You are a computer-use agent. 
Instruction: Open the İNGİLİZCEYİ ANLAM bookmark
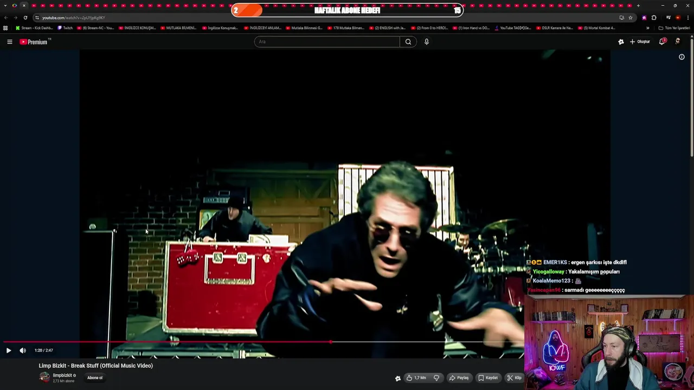[x=262, y=28]
